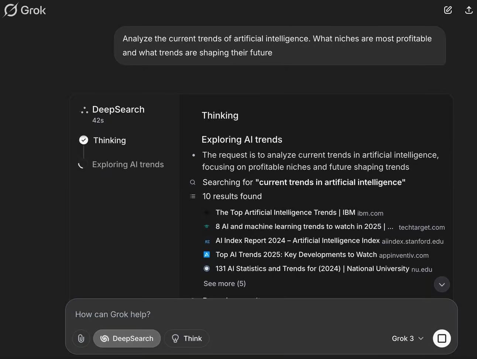Toggle the Think mode button
The width and height of the screenshot is (477, 359).
pyautogui.click(x=186, y=338)
